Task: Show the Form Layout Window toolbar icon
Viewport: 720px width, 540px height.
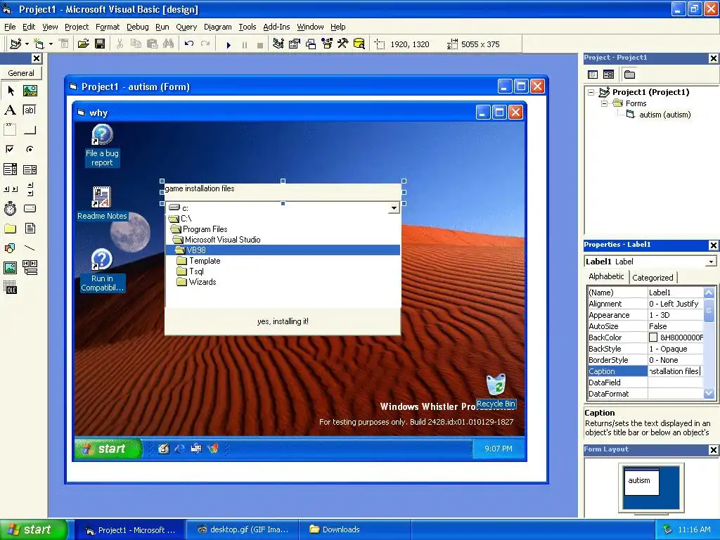Action: 311,44
